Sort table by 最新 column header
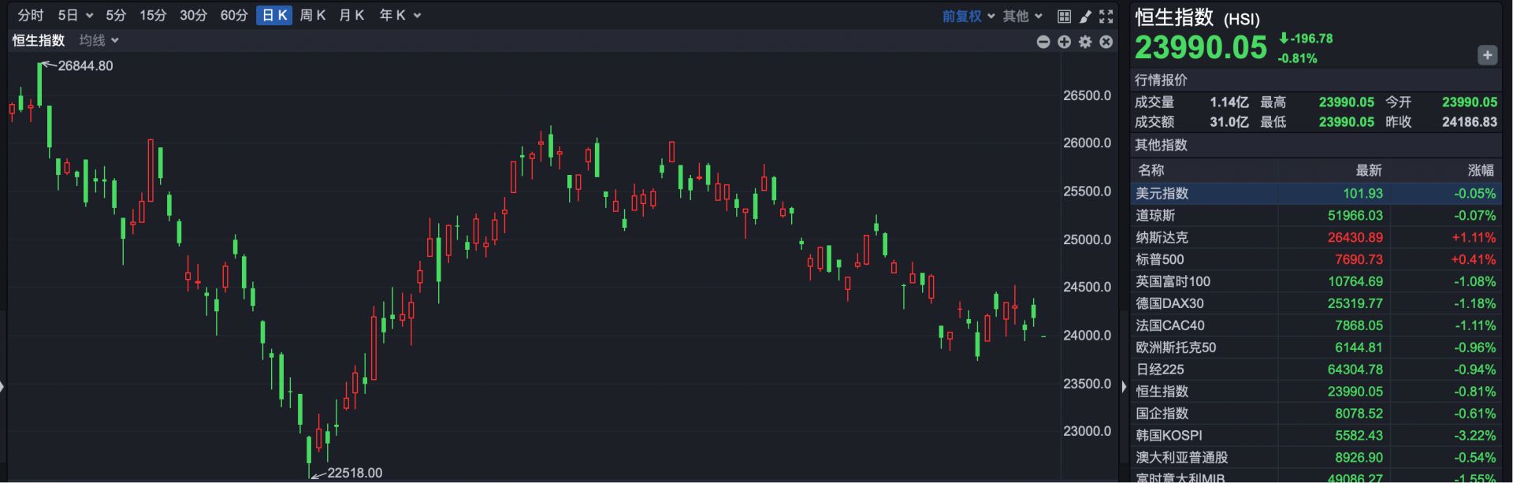 point(1369,170)
